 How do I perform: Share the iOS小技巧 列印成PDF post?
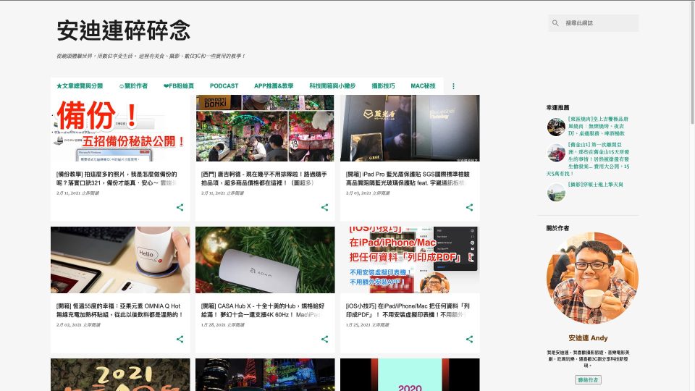click(x=469, y=339)
